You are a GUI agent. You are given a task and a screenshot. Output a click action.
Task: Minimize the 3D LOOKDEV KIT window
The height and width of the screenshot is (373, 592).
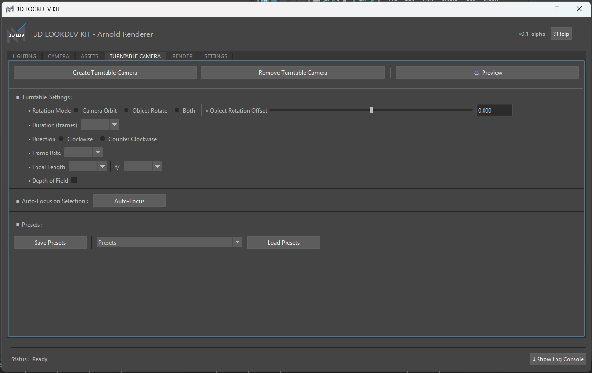tap(535, 9)
